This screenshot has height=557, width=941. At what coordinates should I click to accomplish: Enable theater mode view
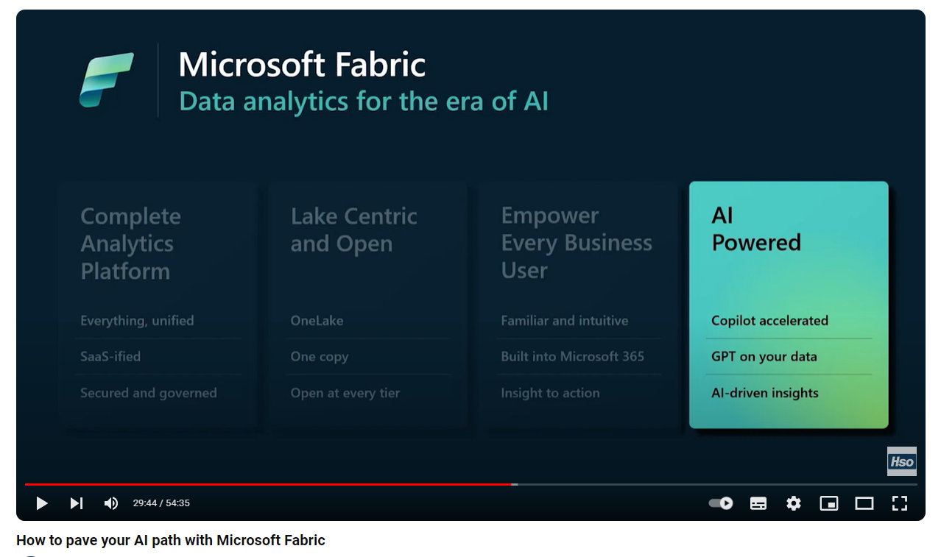(x=864, y=503)
